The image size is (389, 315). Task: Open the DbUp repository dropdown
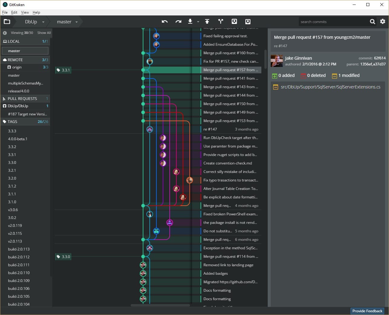coord(43,22)
